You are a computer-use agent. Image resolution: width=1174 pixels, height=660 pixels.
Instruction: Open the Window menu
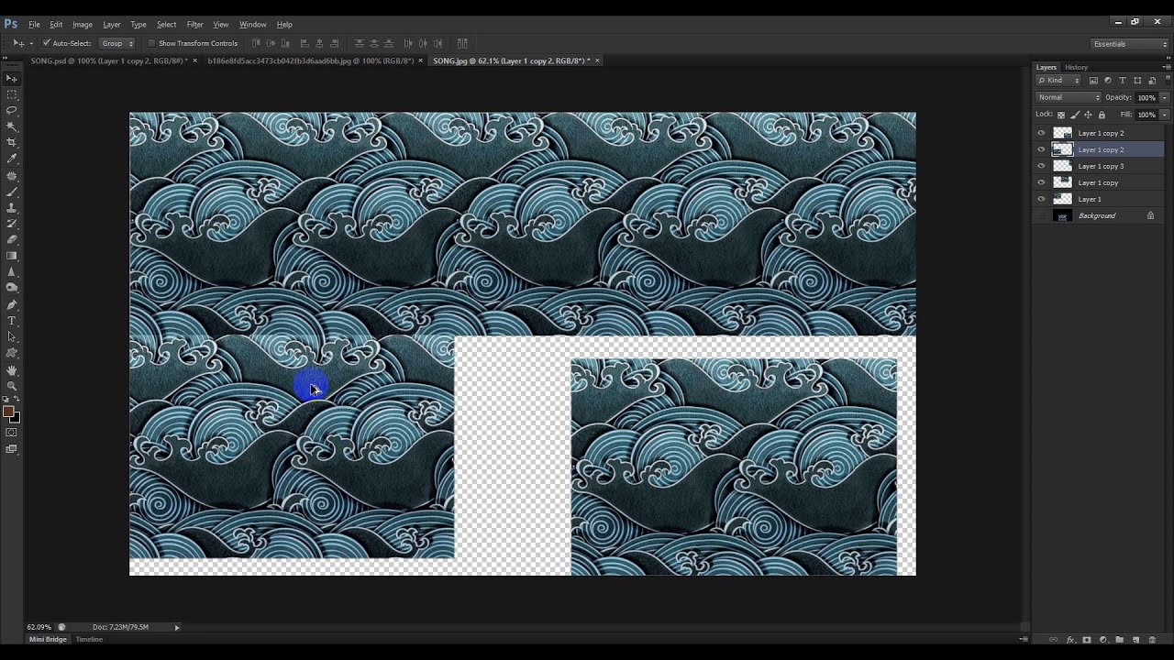(252, 24)
